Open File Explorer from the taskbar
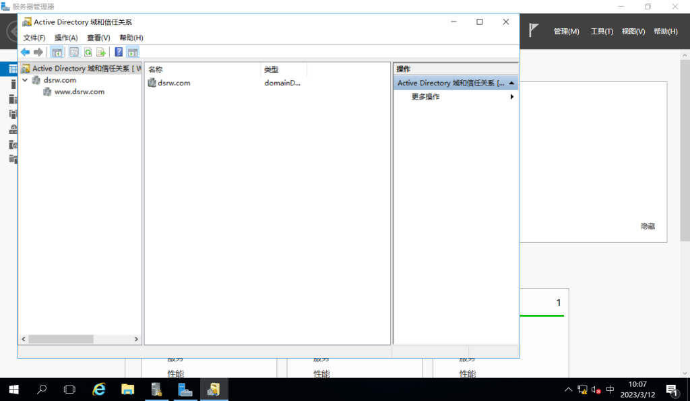The height and width of the screenshot is (401, 690). click(x=127, y=390)
